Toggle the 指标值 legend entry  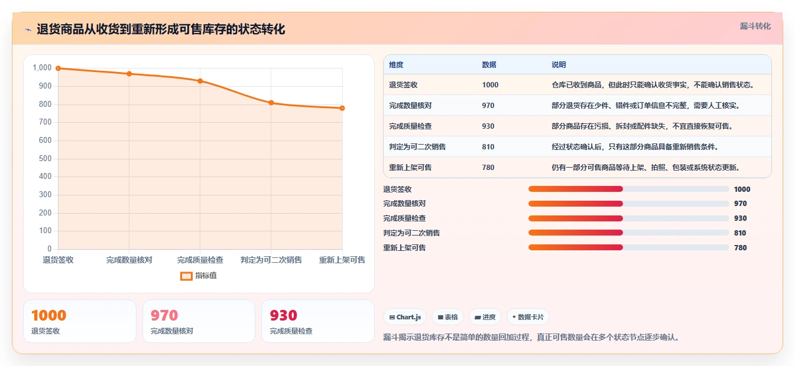199,276
